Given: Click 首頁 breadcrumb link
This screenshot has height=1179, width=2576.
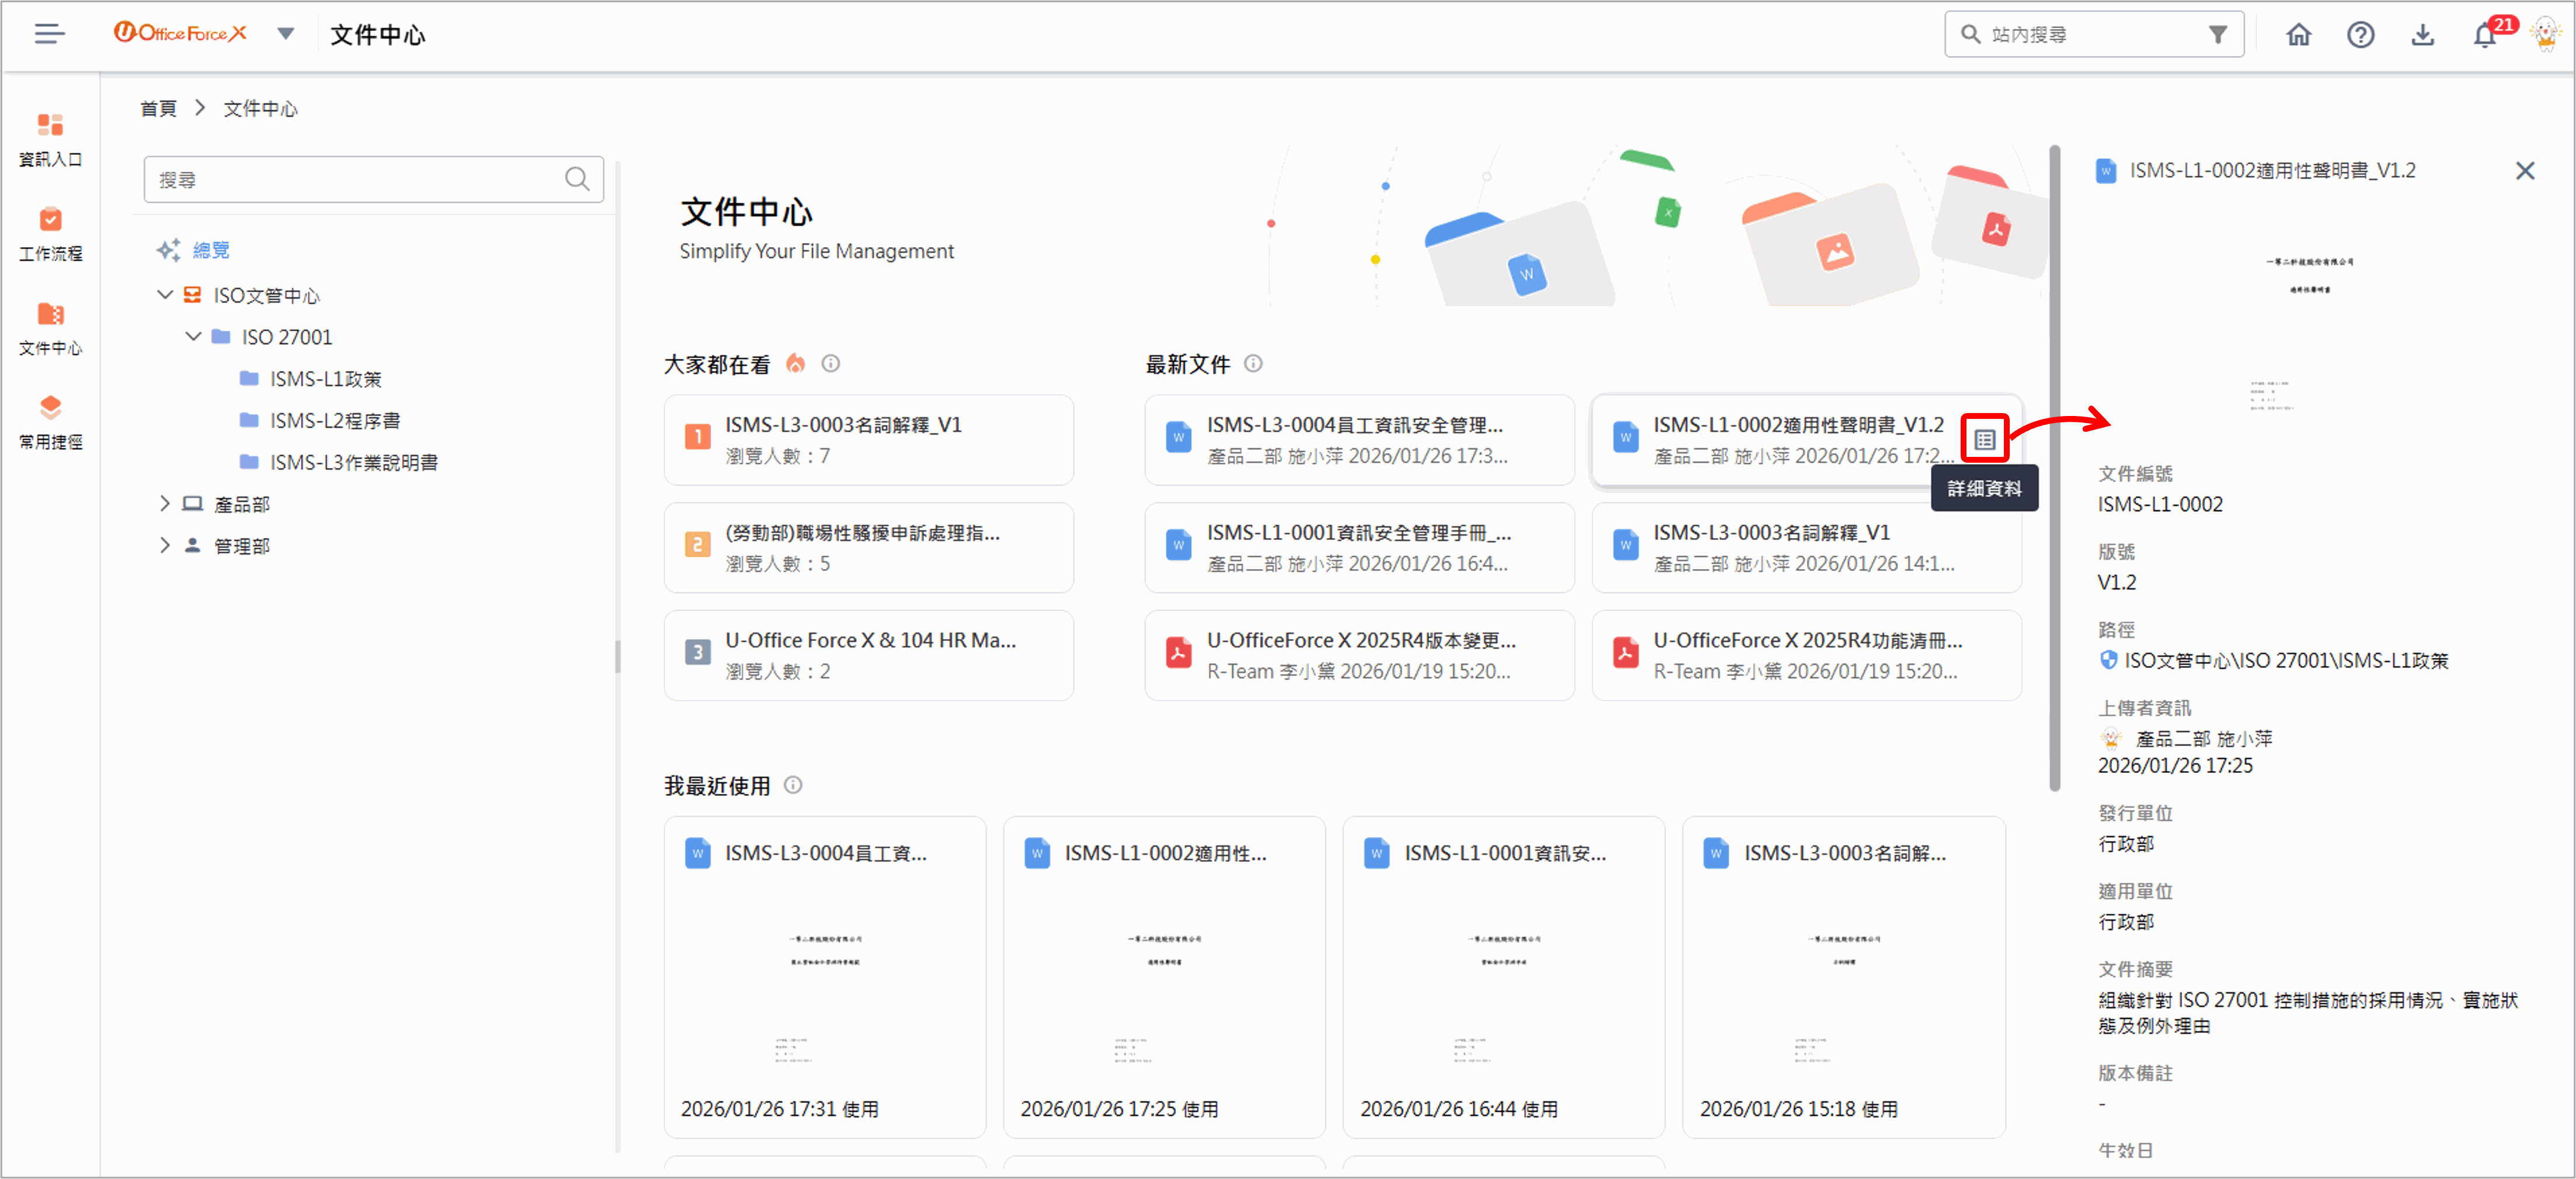Looking at the screenshot, I should [158, 108].
